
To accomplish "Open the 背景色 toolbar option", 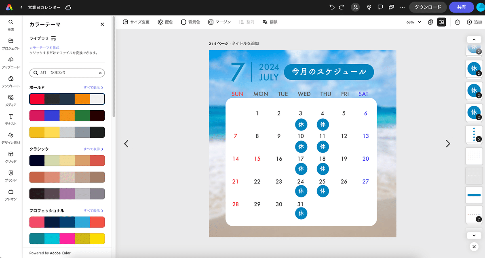I will 190,22.
